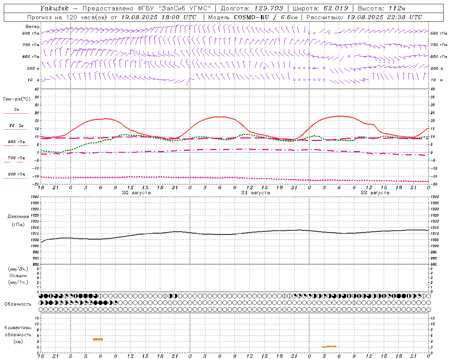The width and height of the screenshot is (449, 359).
Task: Click the dotted pink legend line under "500 гПа"
Action: (x=16, y=178)
